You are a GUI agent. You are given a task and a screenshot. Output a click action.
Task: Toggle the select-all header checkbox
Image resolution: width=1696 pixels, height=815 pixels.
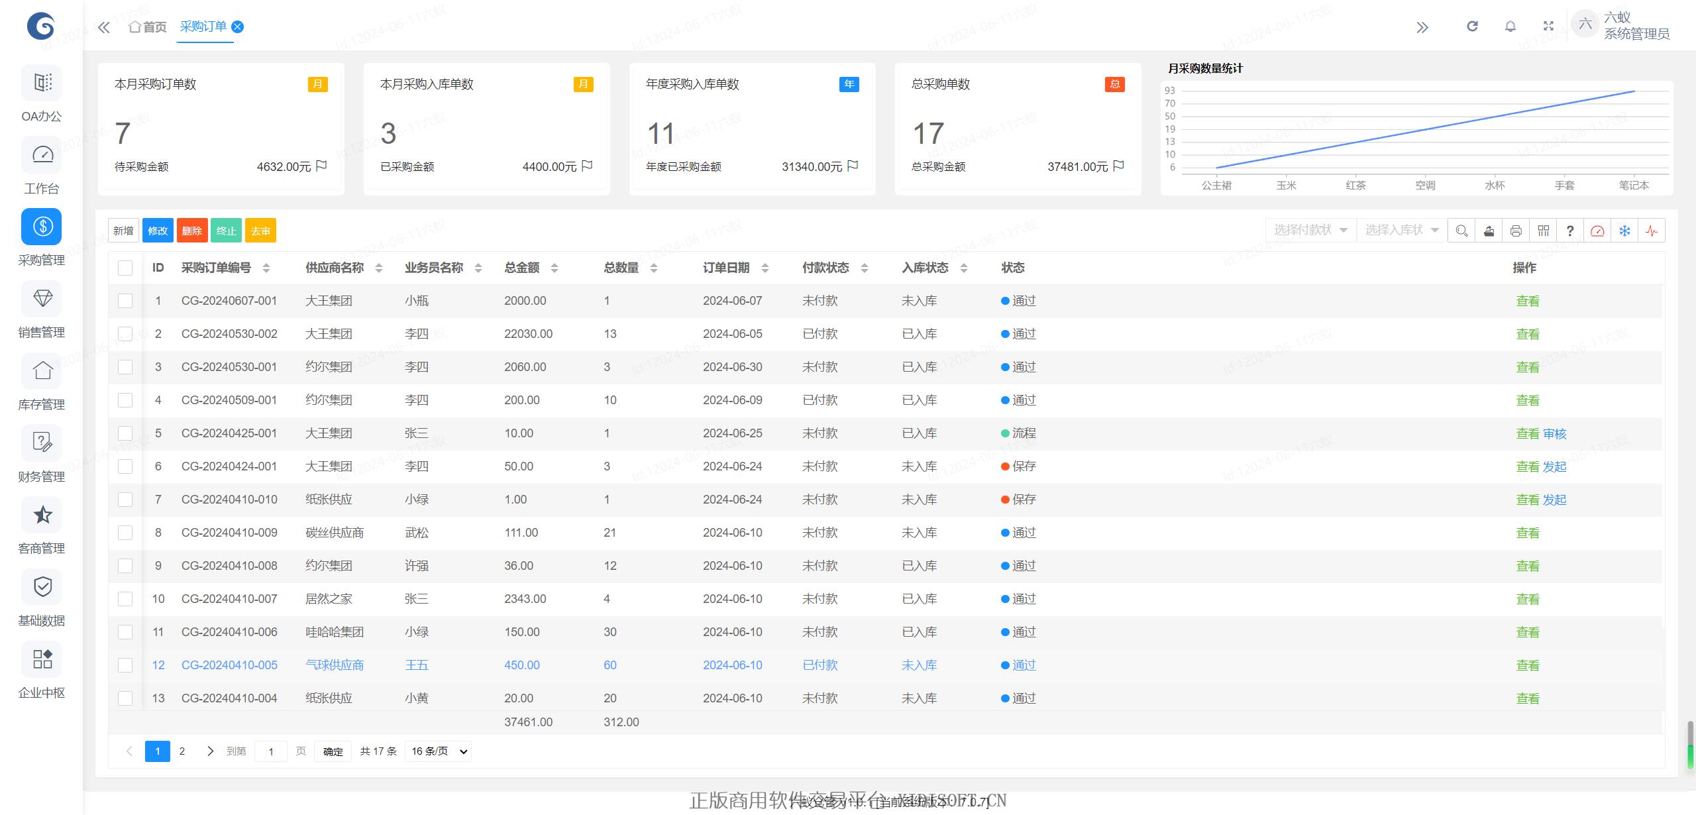(x=125, y=268)
